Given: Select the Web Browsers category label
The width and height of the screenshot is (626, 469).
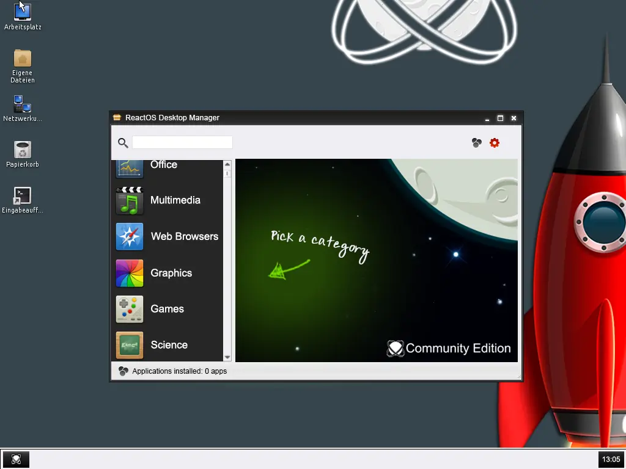Looking at the screenshot, I should (185, 236).
